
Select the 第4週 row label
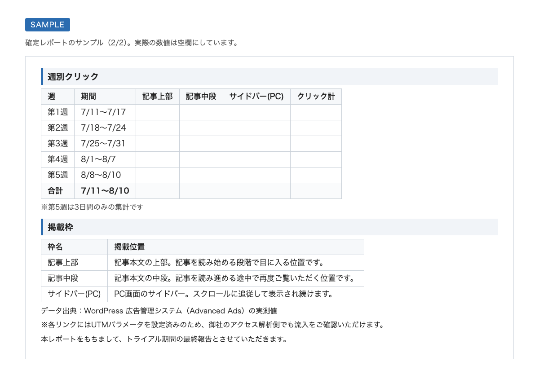click(x=58, y=159)
